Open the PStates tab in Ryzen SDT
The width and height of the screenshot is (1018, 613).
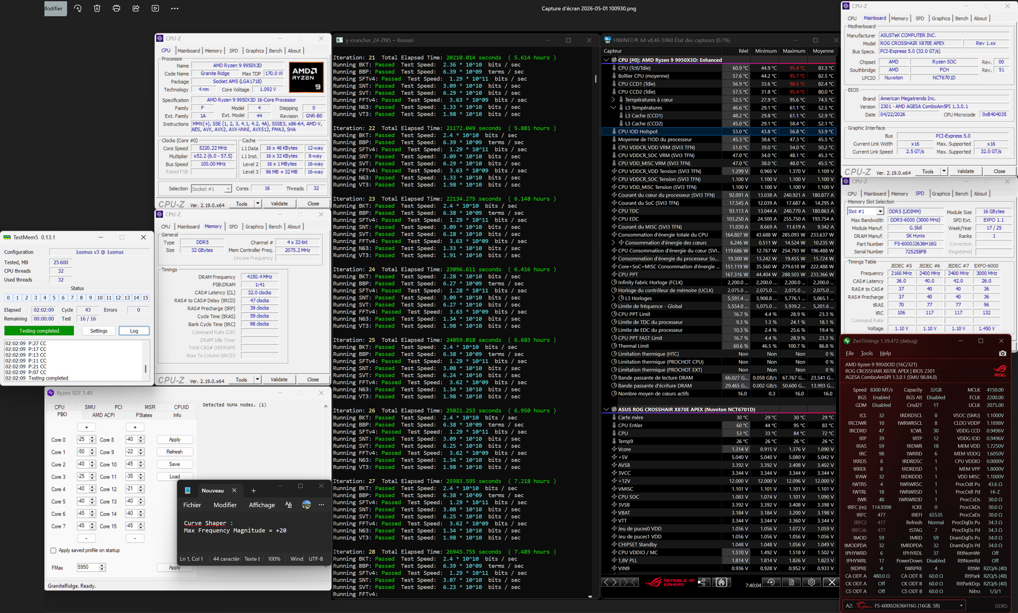pos(144,415)
